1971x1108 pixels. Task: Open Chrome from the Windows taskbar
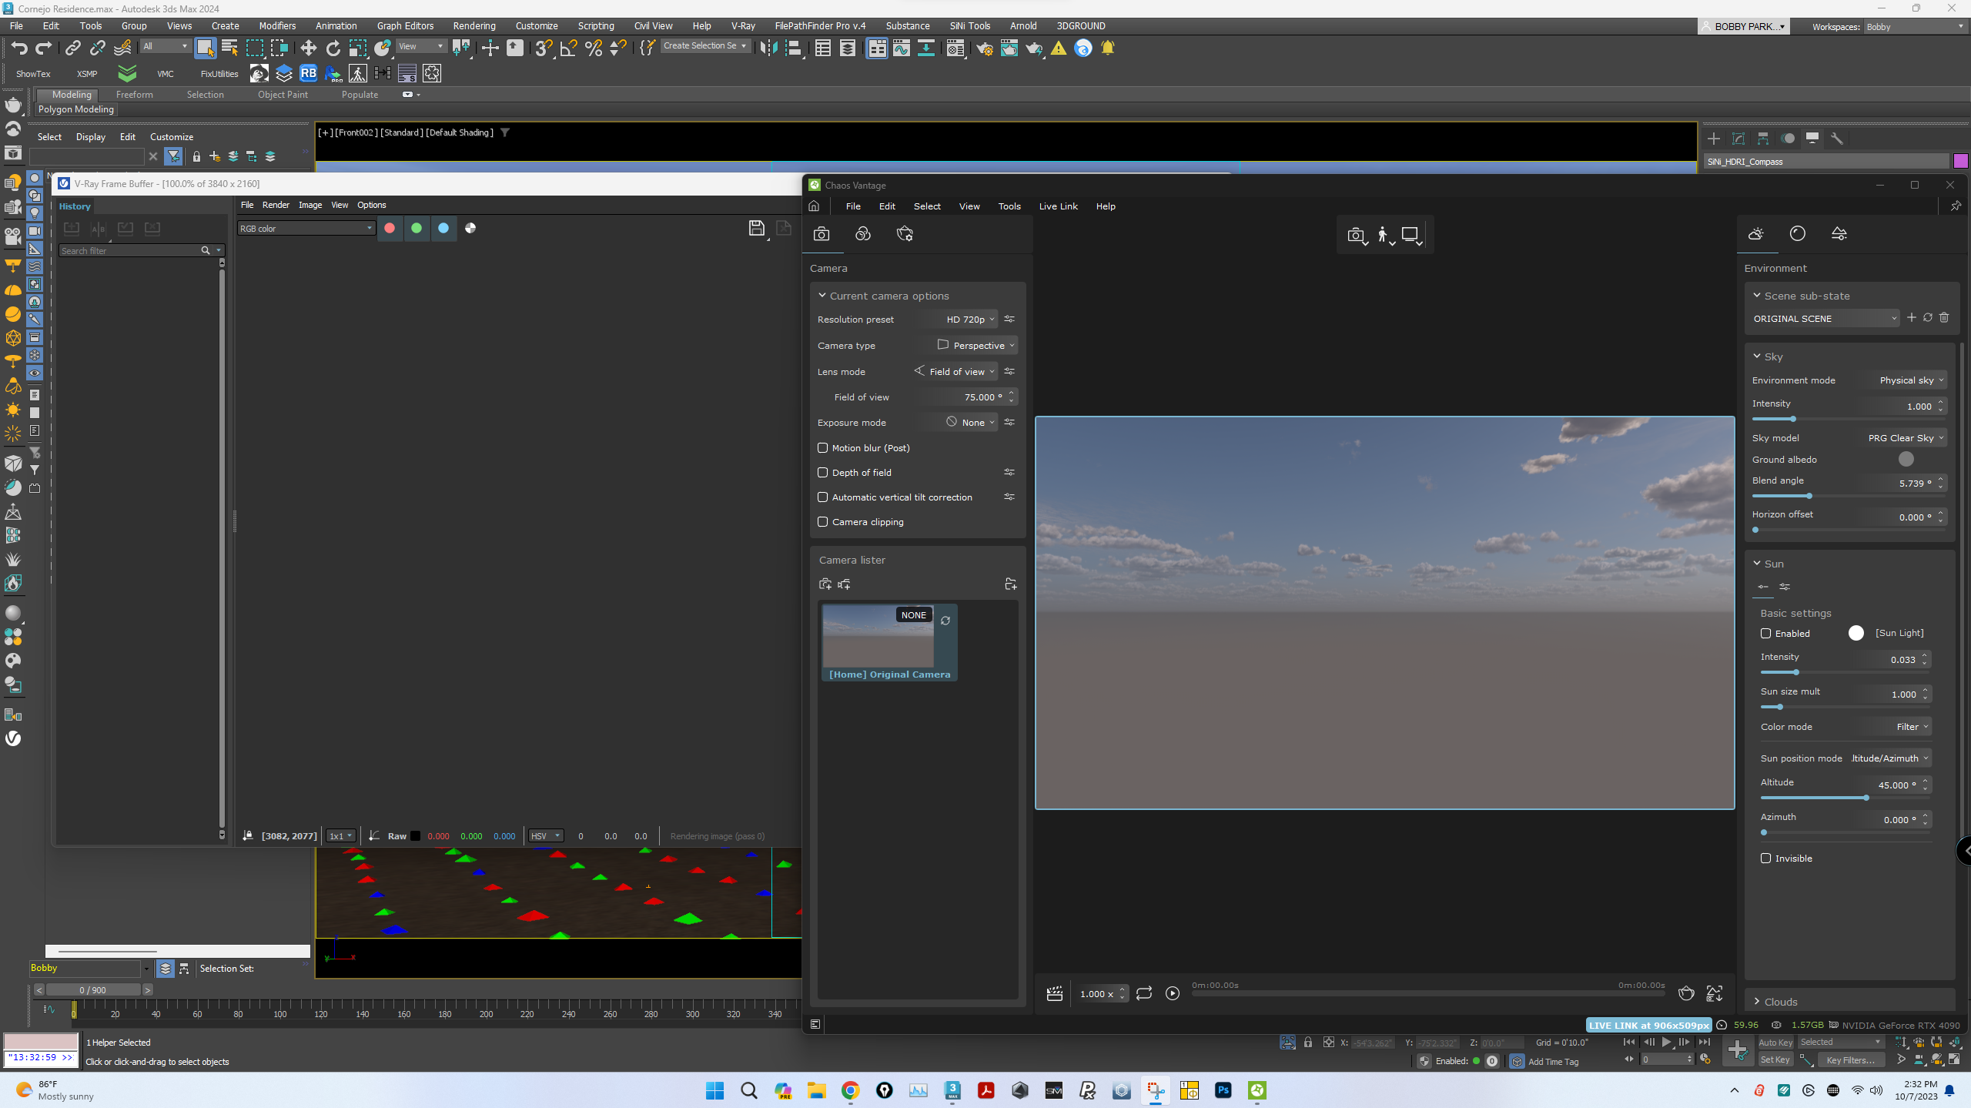click(850, 1090)
